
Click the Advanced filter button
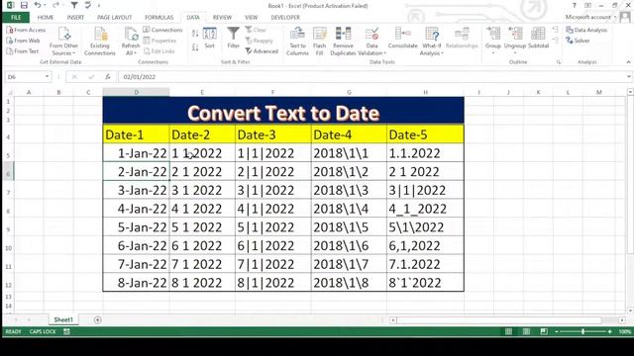point(262,51)
